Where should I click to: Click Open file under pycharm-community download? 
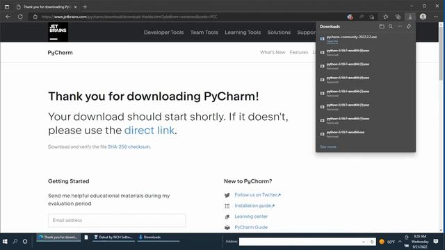pyautogui.click(x=332, y=42)
